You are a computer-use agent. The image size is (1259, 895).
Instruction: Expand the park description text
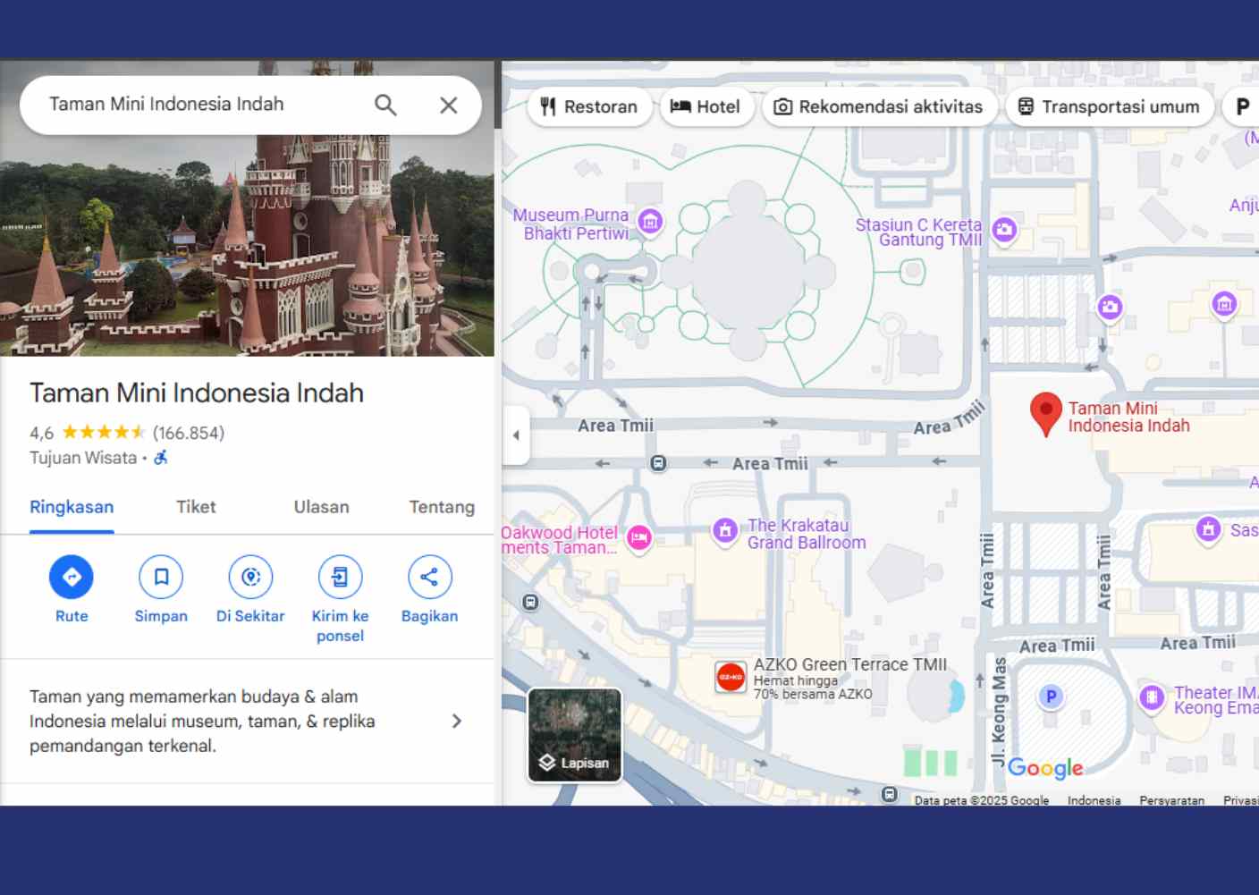(x=457, y=722)
